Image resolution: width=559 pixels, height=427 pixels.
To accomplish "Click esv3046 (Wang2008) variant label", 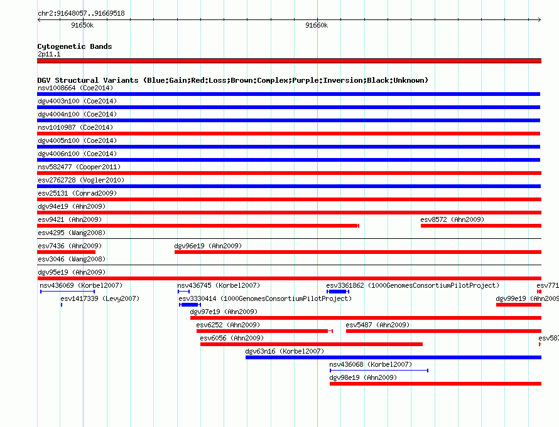I will [72, 259].
